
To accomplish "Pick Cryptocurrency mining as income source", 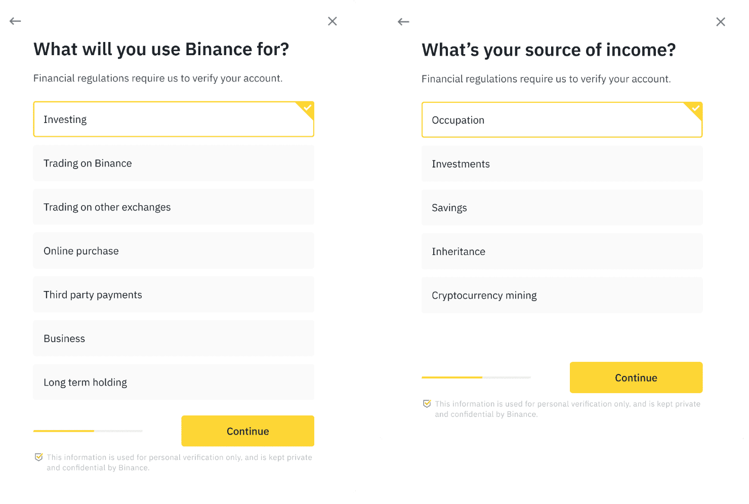I will [x=562, y=295].
